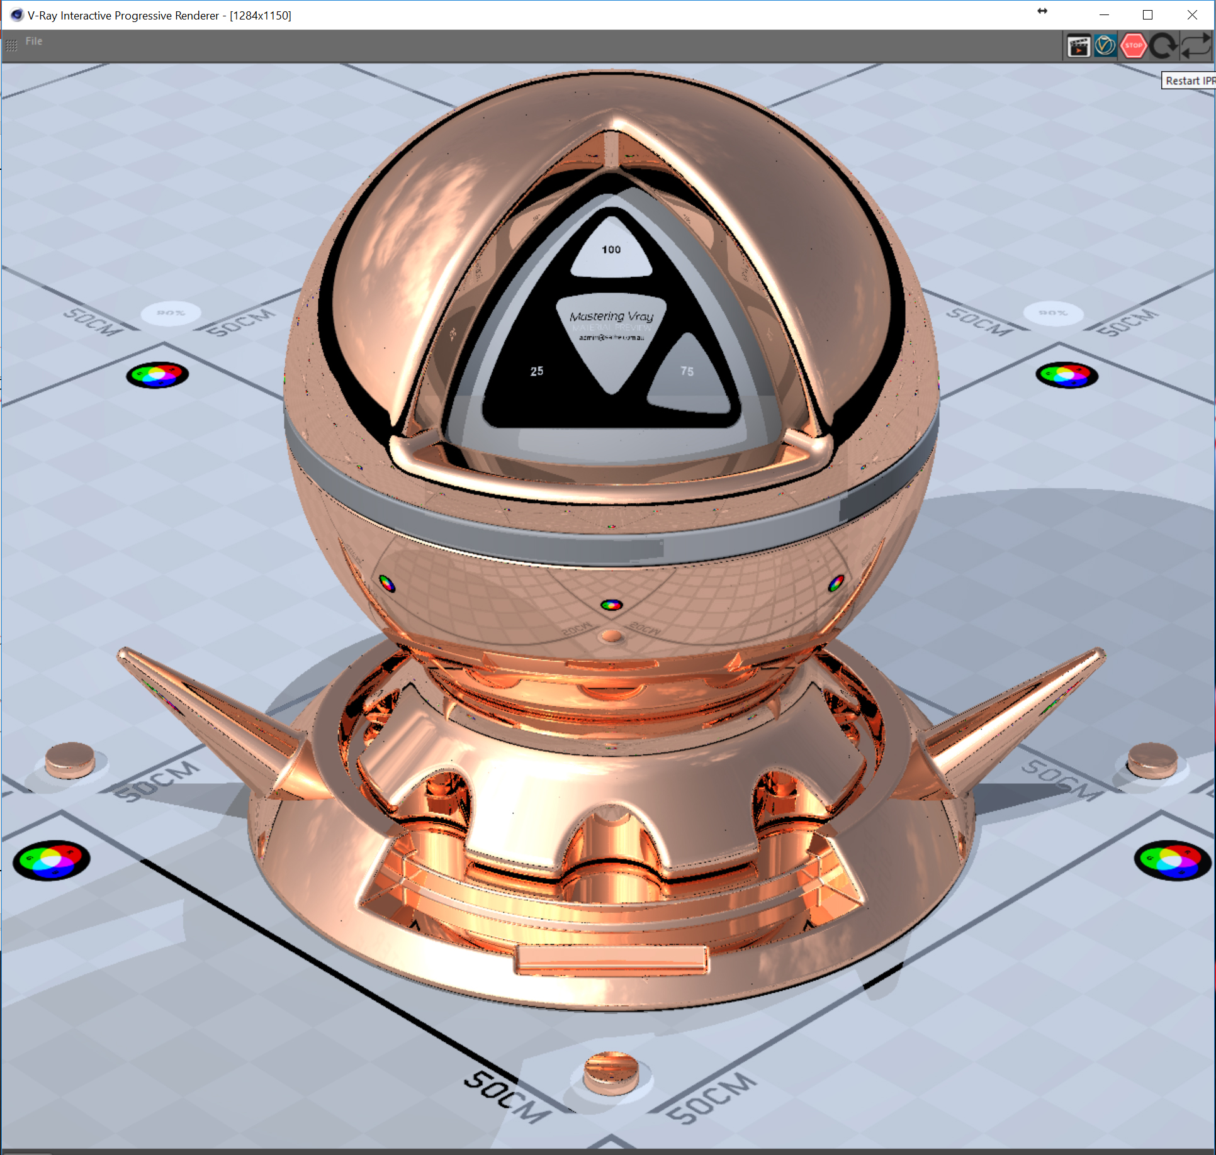Pick the bottom-right RGB color wheel swatch
The height and width of the screenshot is (1155, 1216).
click(x=1171, y=860)
